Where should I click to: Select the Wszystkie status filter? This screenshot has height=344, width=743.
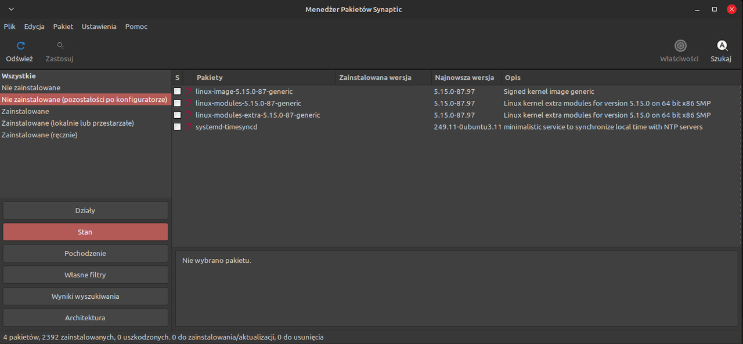[85, 76]
